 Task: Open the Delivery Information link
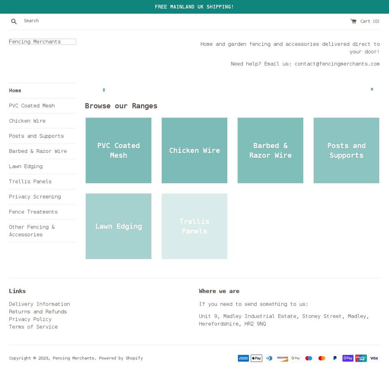[x=39, y=304]
